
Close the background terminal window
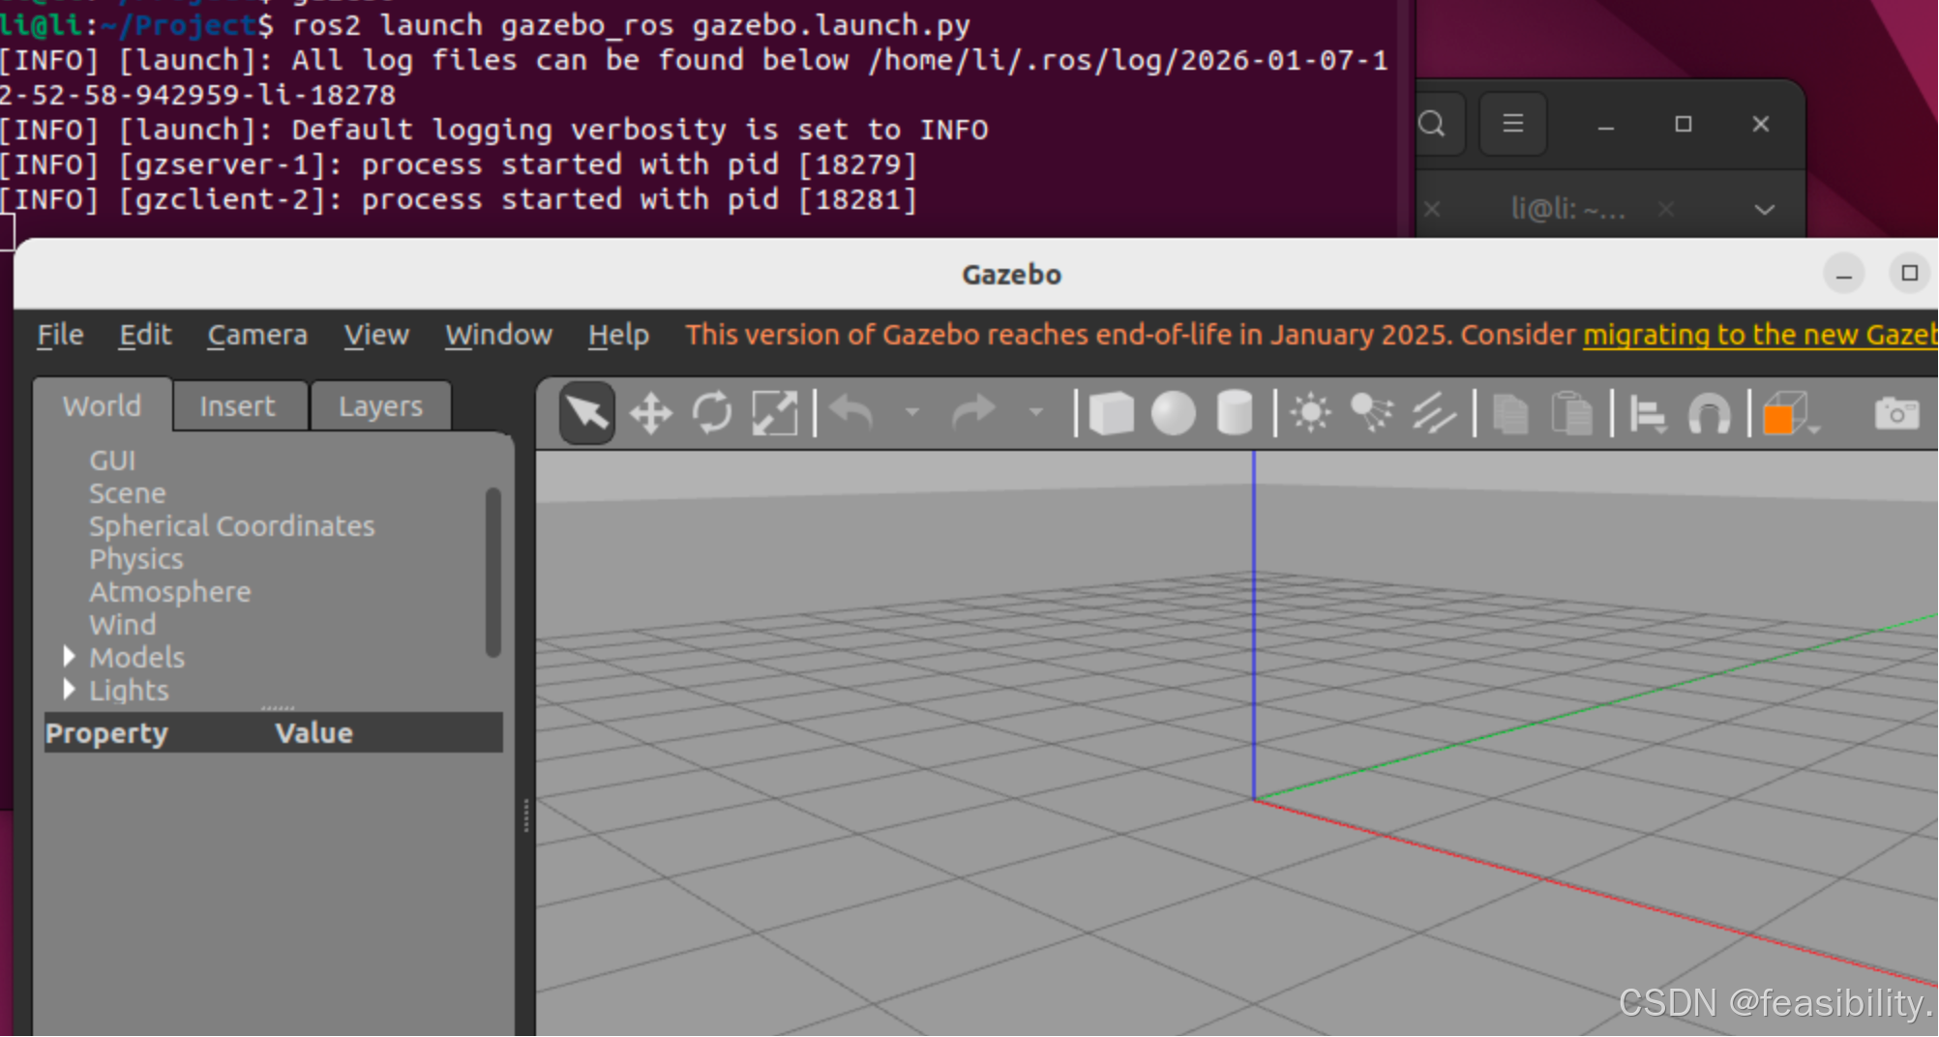pyautogui.click(x=1761, y=124)
